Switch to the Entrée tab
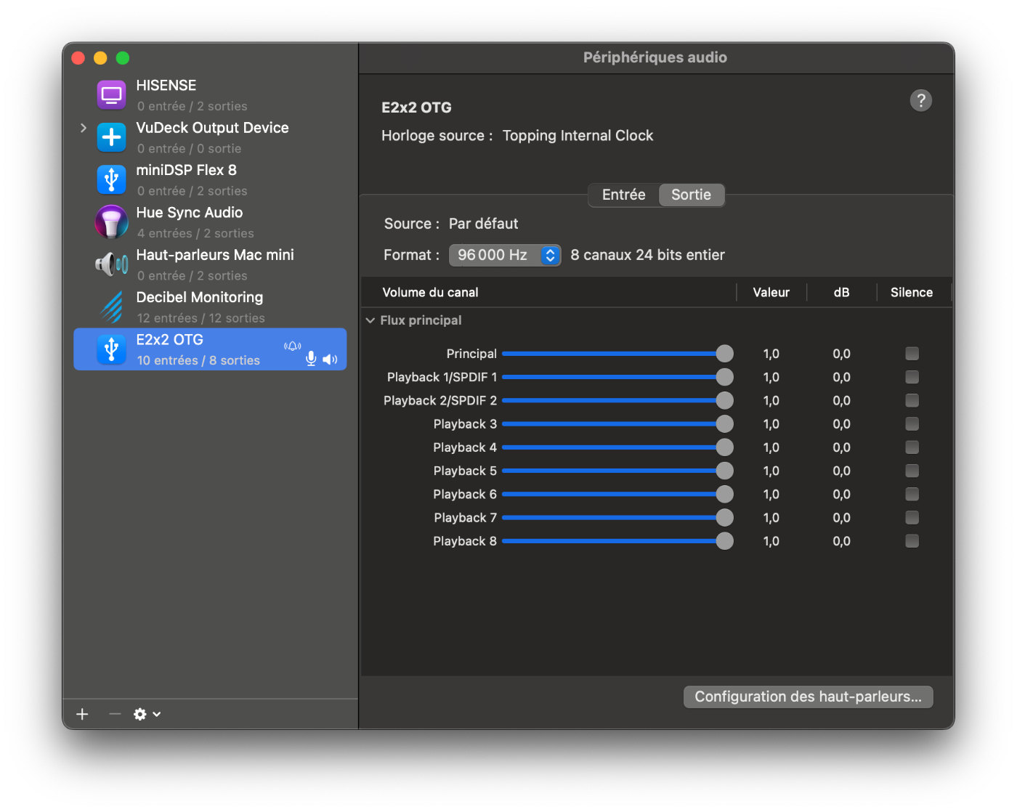Viewport: 1017px width, 812px height. 624,195
